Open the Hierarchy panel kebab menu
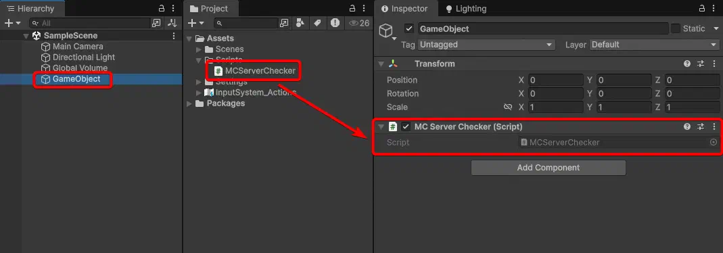 tap(173, 8)
